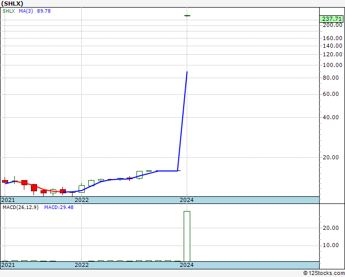Click the 2024 price candle near the 237.71 tag
Image resolution: width=345 pixels, height=277 pixels.
coord(187,16)
